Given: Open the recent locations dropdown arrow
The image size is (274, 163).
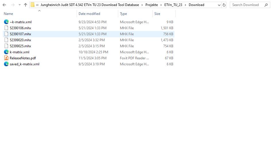Looking at the screenshot, I should [x=20, y=5].
